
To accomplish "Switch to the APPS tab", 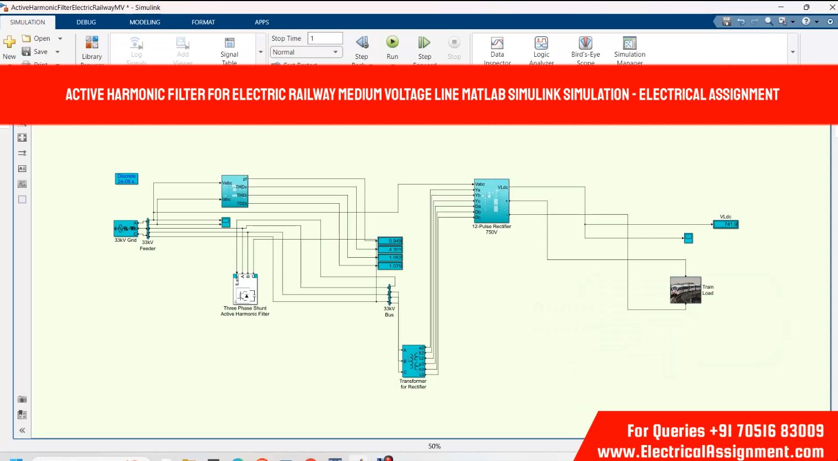I will 262,22.
